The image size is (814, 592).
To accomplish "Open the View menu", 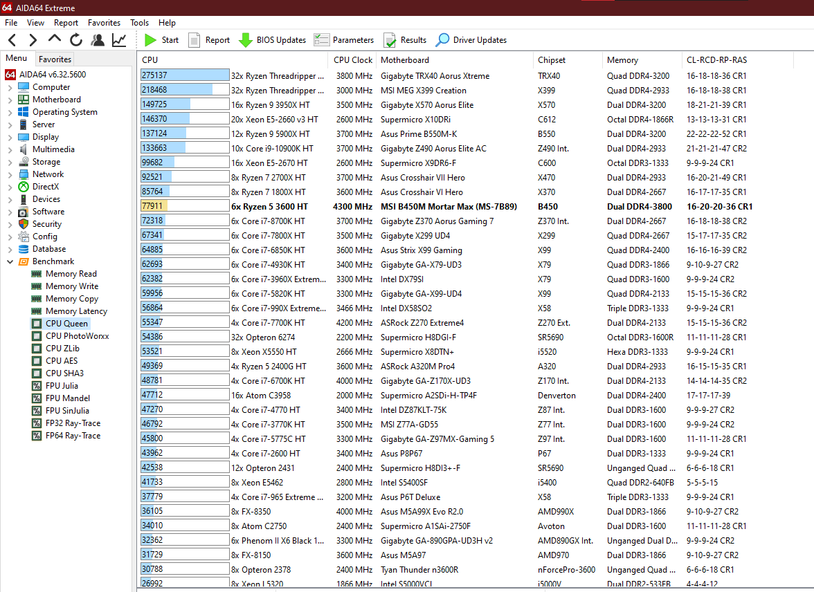I will click(35, 23).
